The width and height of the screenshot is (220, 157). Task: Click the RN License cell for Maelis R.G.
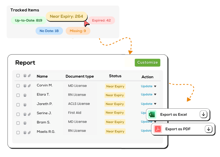coord(77,130)
